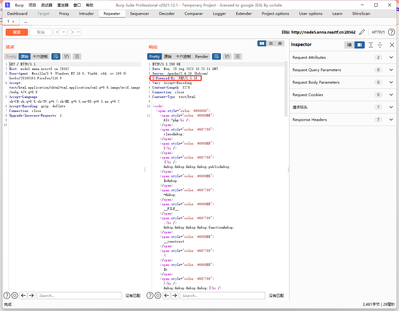Select combined tabbed layout icon
399x311 pixels.
coord(280,44)
